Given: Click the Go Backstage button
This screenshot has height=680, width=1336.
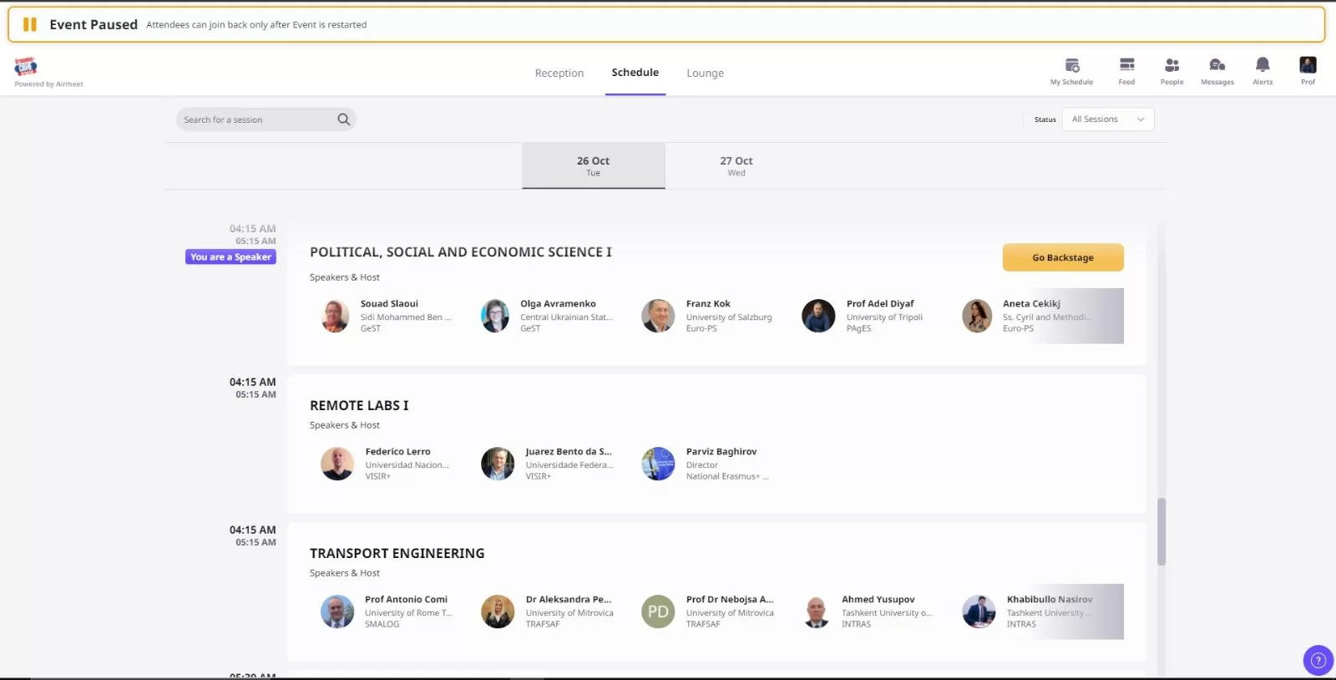Looking at the screenshot, I should 1062,257.
